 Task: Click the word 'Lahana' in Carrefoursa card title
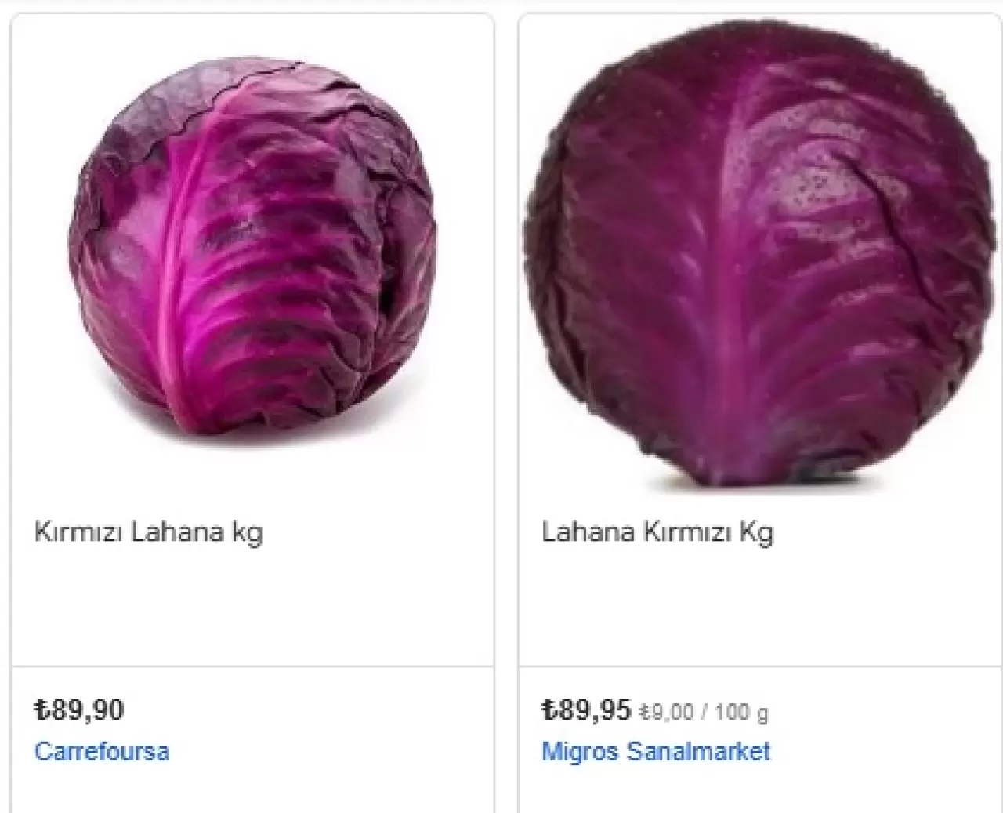click(177, 532)
